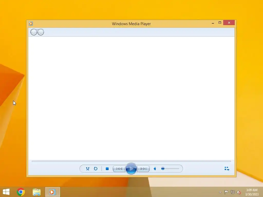Open the network status tray icon
Screen dimensions: 263x197
click(233, 192)
